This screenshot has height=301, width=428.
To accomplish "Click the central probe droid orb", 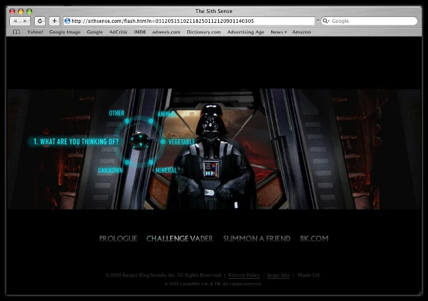I will [x=140, y=141].
